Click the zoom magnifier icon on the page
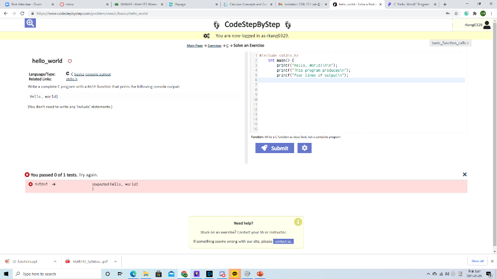The width and height of the screenshot is (497, 279). [30, 23]
